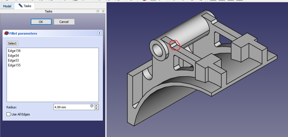Enable the Use All Edges checkbox
The width and height of the screenshot is (288, 137).
[8, 114]
